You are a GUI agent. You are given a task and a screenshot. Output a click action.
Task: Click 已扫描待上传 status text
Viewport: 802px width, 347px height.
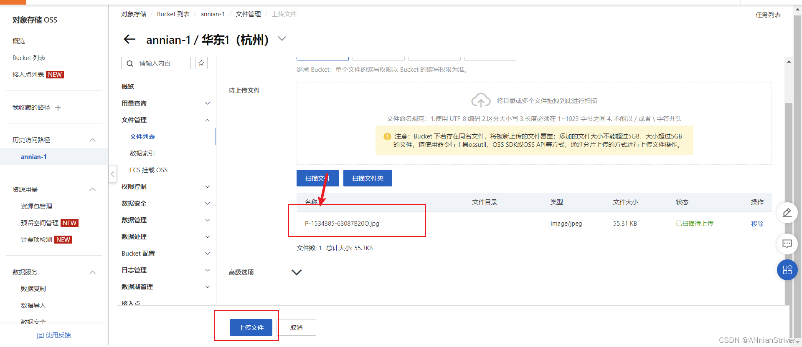click(695, 224)
